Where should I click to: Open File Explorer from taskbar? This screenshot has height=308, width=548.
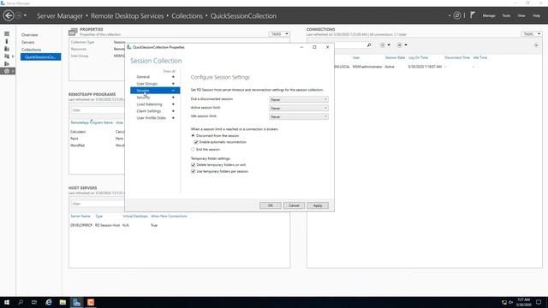pos(63,302)
